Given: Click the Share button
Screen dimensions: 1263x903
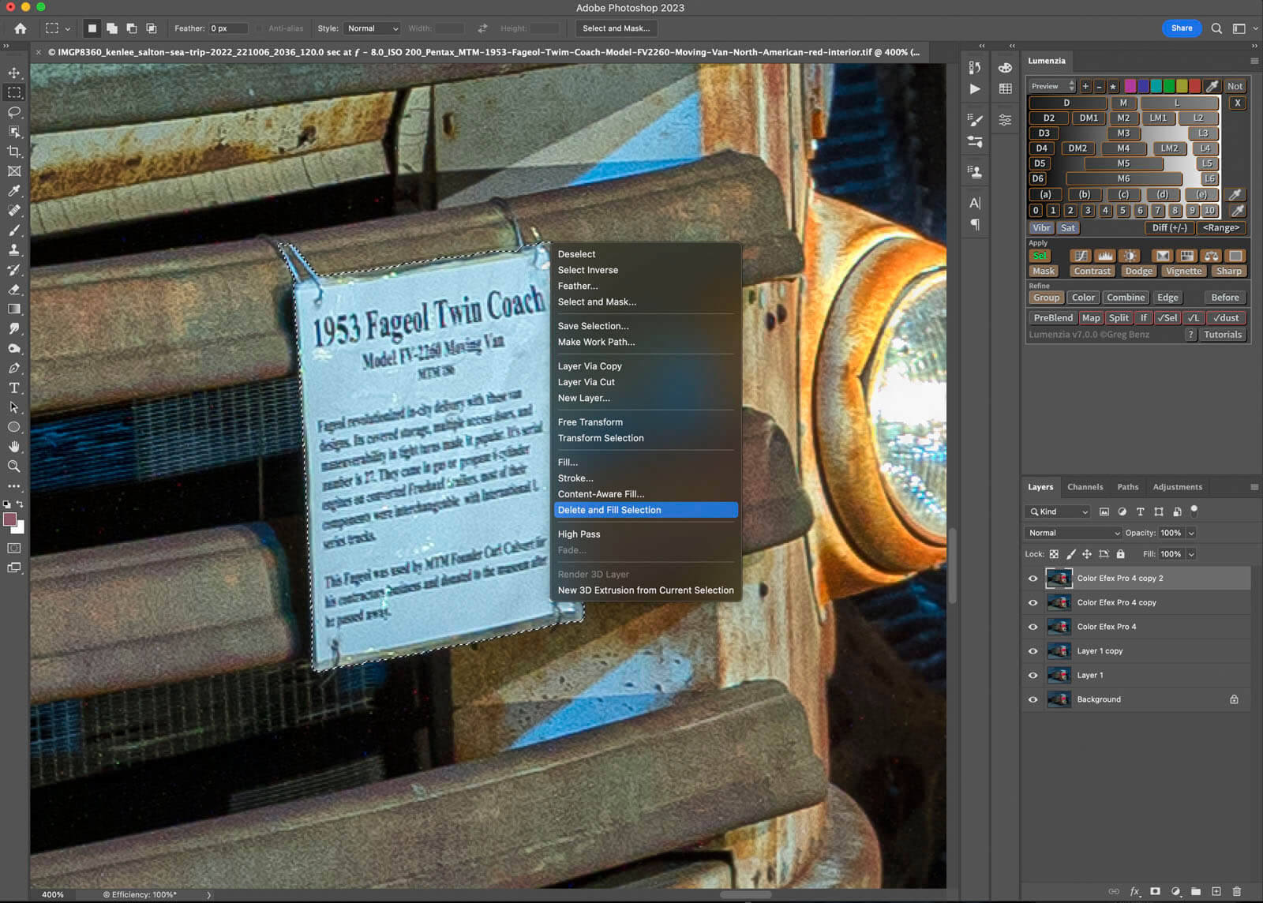Looking at the screenshot, I should (x=1181, y=28).
